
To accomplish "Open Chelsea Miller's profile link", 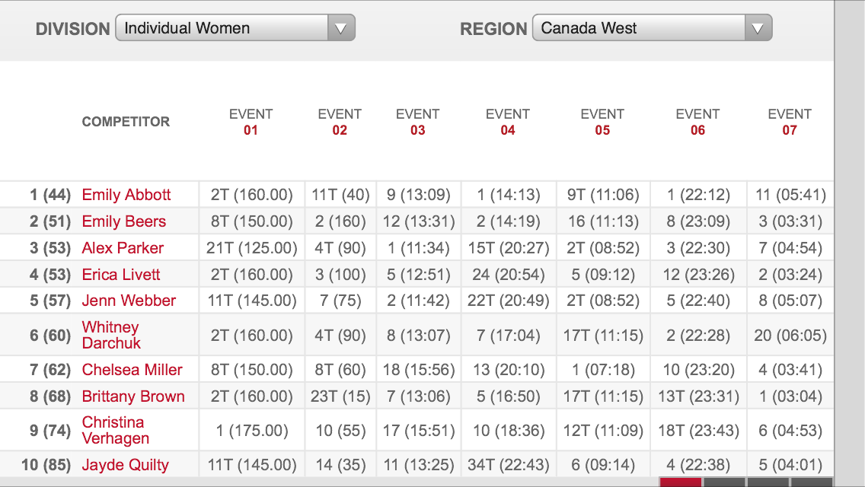I will 132,370.
